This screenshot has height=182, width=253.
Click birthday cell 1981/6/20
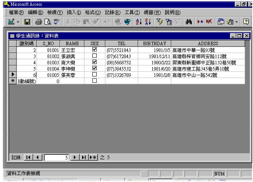[155, 69]
